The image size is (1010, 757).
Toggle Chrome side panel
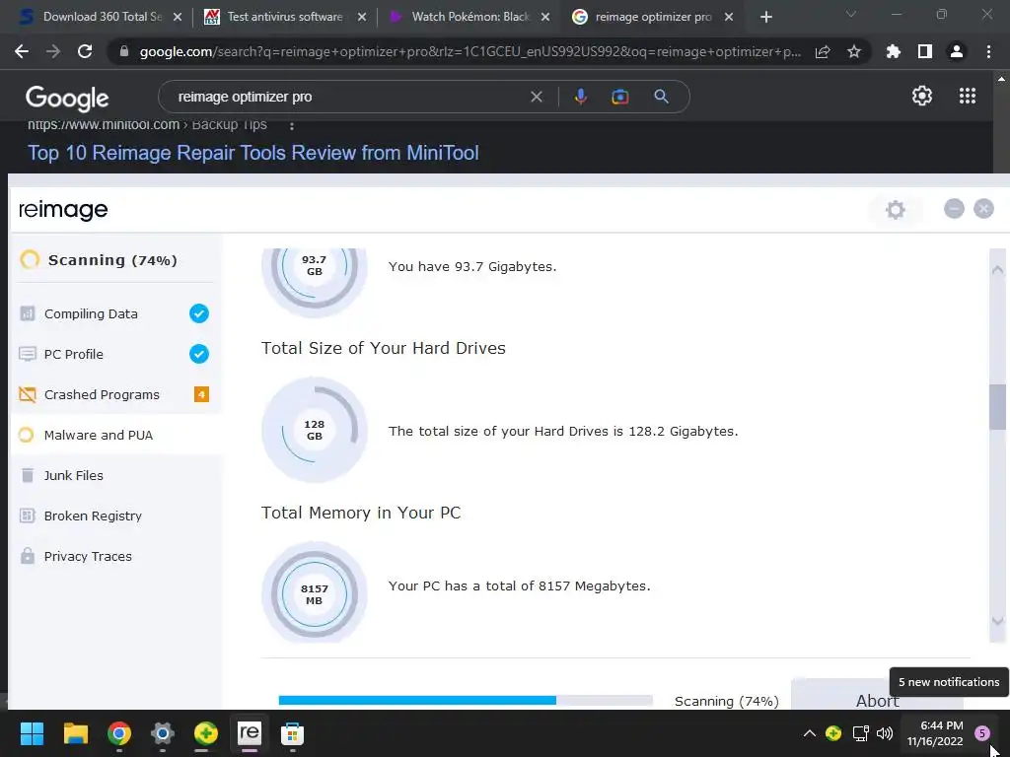925,51
